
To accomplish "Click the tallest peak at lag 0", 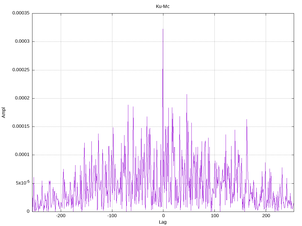I will pos(163,29).
